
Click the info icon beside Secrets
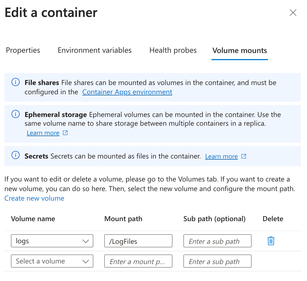(16, 155)
